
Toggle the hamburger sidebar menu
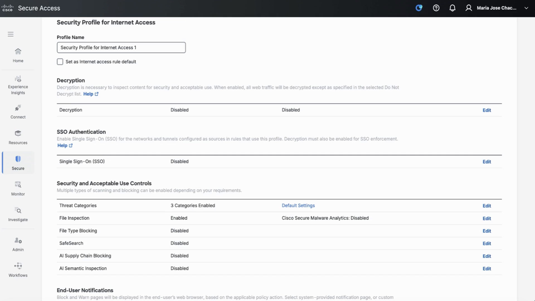pos(11,34)
